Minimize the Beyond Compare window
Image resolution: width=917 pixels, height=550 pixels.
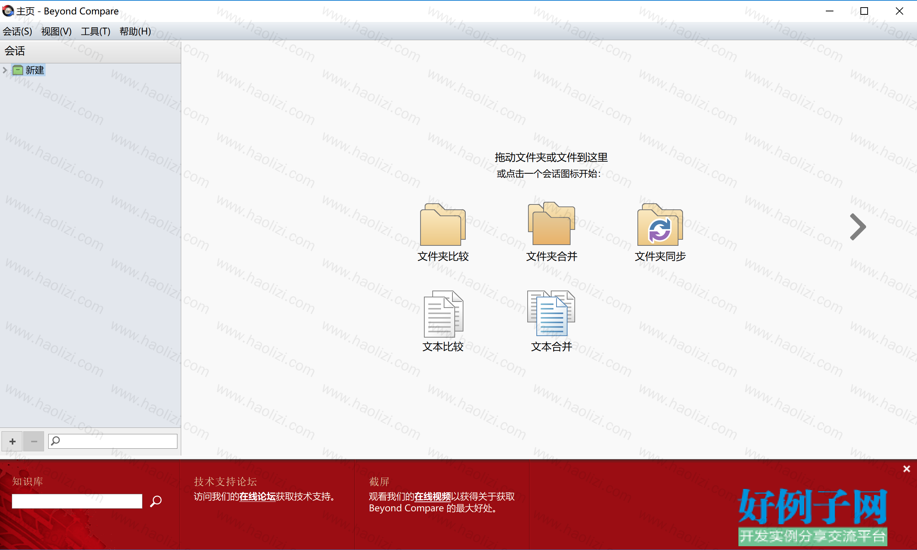pos(830,11)
